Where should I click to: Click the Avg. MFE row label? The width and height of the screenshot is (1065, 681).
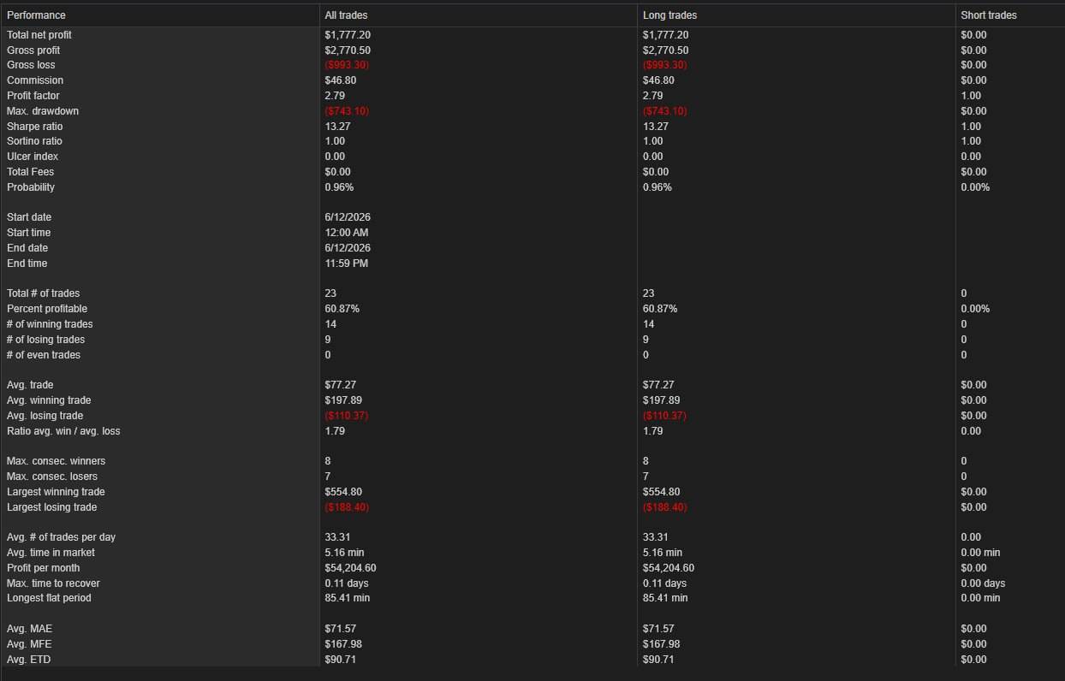tap(29, 644)
